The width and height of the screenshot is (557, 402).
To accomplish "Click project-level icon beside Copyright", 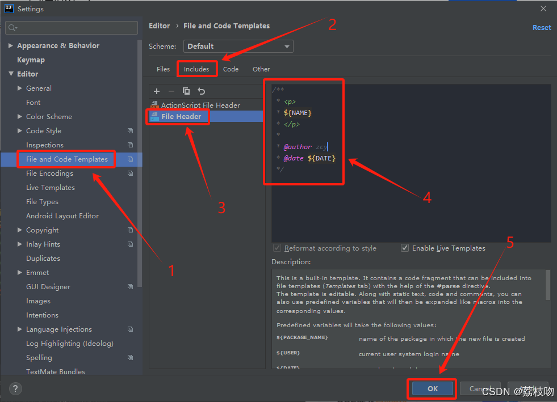I will tap(131, 230).
